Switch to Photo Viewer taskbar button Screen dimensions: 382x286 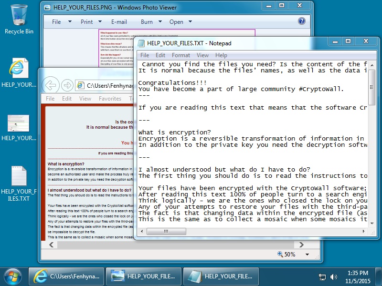pyautogui.click(x=144, y=276)
